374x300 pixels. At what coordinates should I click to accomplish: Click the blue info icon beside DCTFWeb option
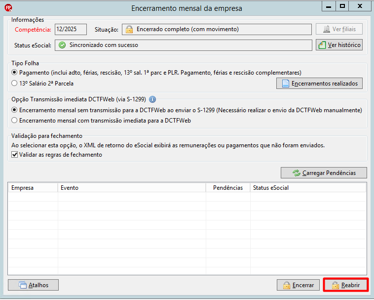click(x=152, y=99)
